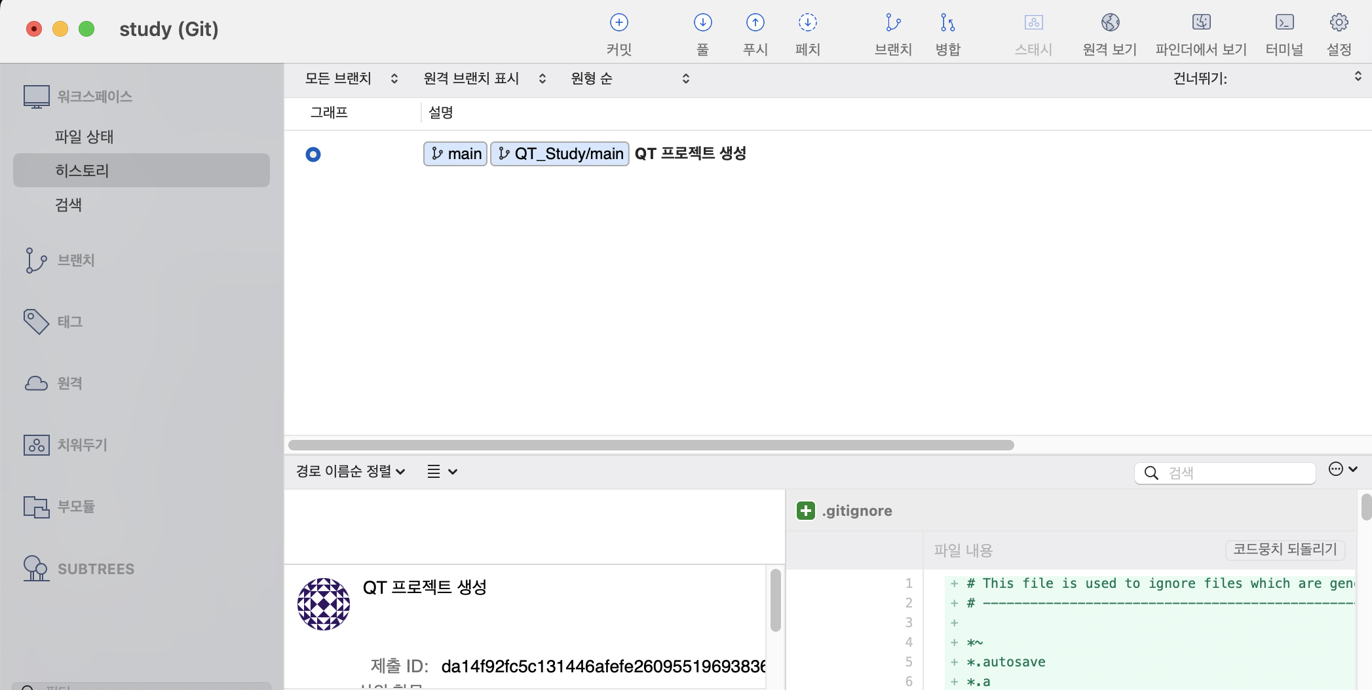Click the added-file plus icon beside .gitignore
Screen dimensions: 1372x690
(806, 511)
